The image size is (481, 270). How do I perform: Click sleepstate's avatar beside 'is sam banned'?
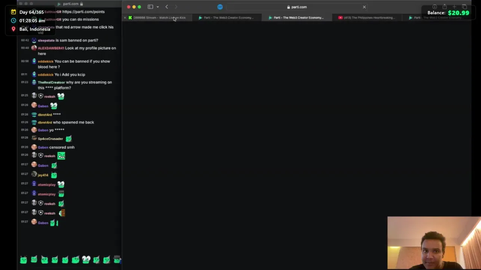[34, 40]
